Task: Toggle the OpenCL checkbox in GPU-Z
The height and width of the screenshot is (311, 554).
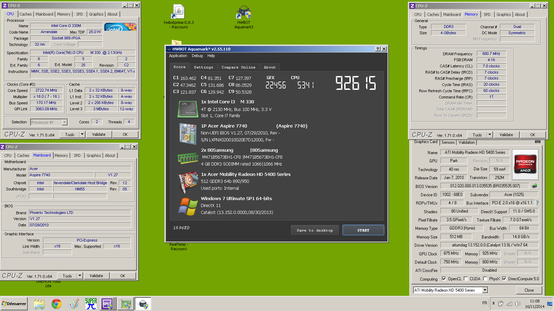Action: point(444,279)
